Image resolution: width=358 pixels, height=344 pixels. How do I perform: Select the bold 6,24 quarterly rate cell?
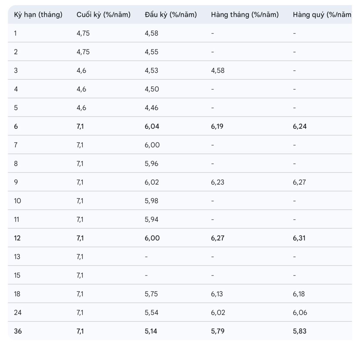[x=300, y=126]
